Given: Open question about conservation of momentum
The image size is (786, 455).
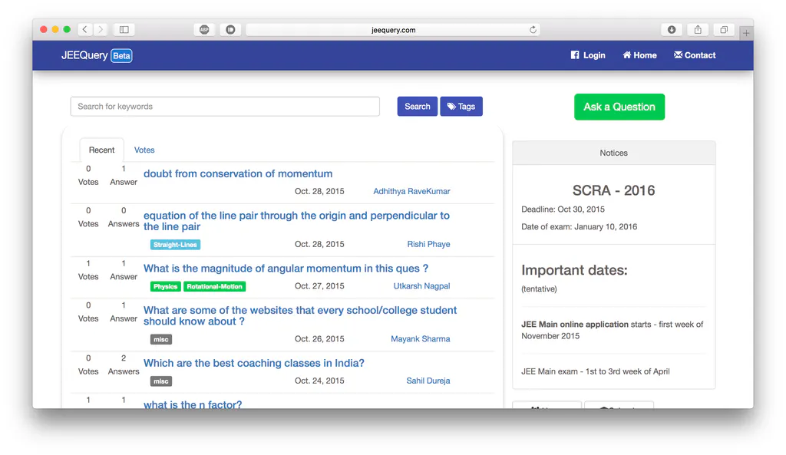Looking at the screenshot, I should pos(238,173).
